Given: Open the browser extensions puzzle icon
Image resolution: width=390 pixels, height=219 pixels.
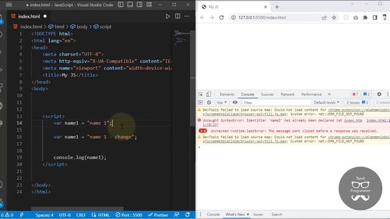Looking at the screenshot, I should (365, 18).
